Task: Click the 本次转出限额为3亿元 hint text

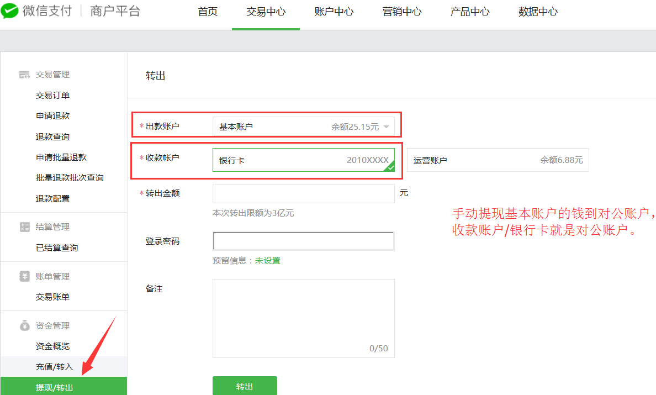Action: (x=253, y=213)
